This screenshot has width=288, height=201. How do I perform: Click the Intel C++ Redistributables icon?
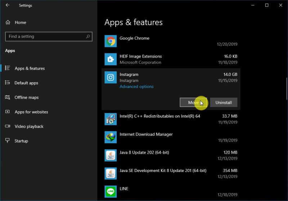click(111, 119)
